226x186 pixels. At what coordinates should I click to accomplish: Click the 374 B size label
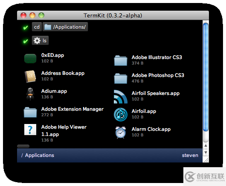pos(137,63)
